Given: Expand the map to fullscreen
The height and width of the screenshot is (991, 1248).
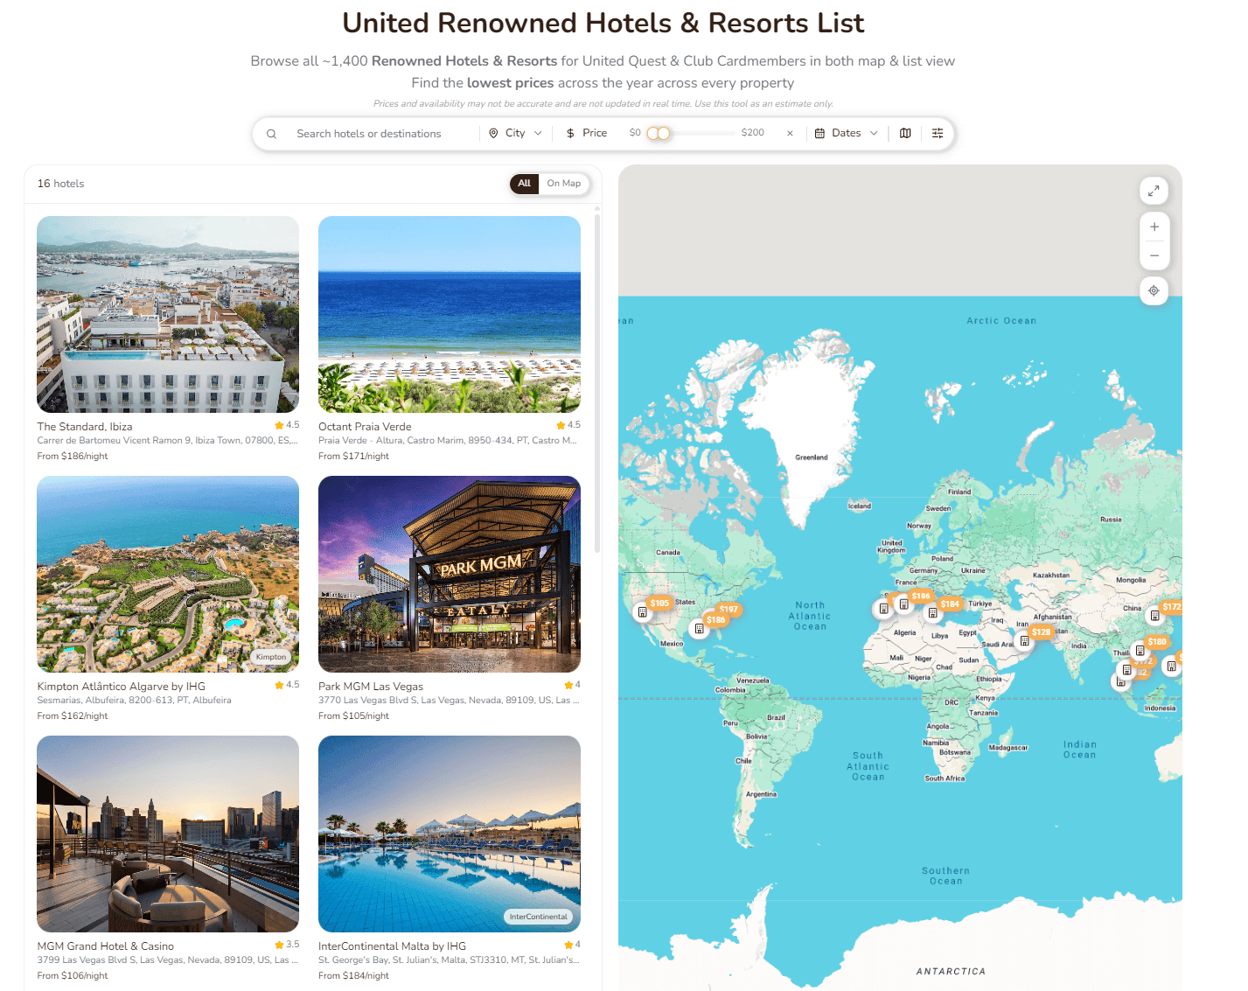Looking at the screenshot, I should 1154,190.
